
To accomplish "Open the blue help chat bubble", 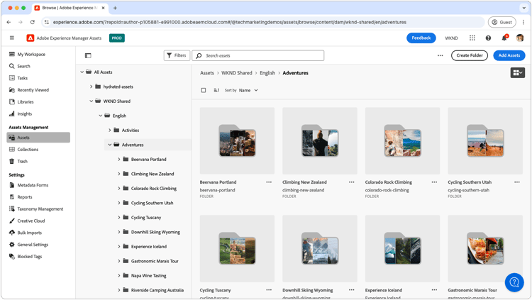I will [514, 282].
